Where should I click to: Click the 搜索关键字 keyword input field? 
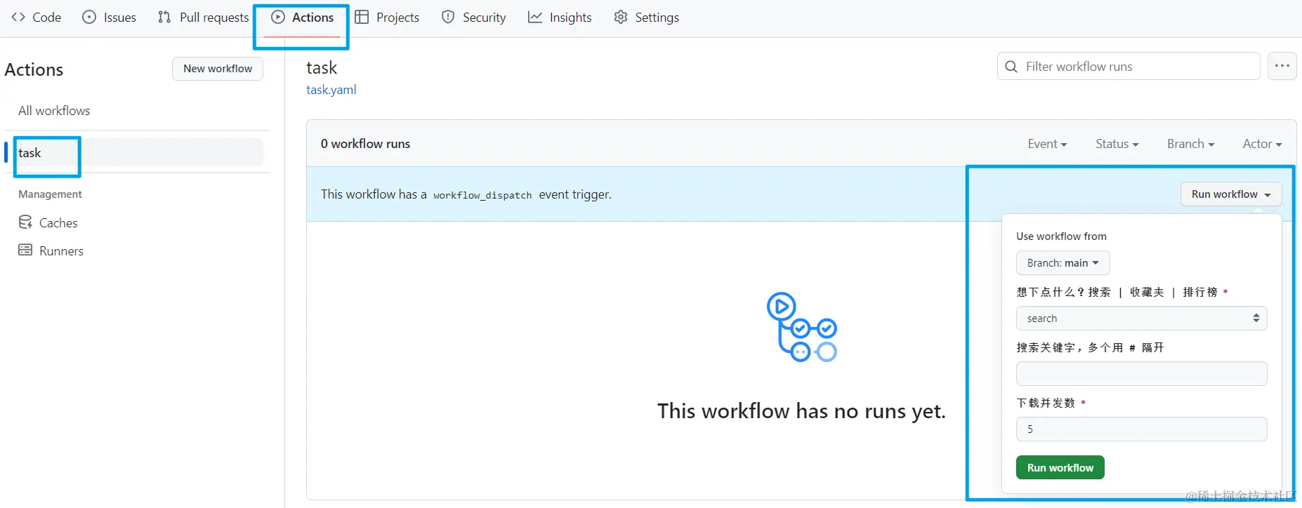tap(1141, 373)
